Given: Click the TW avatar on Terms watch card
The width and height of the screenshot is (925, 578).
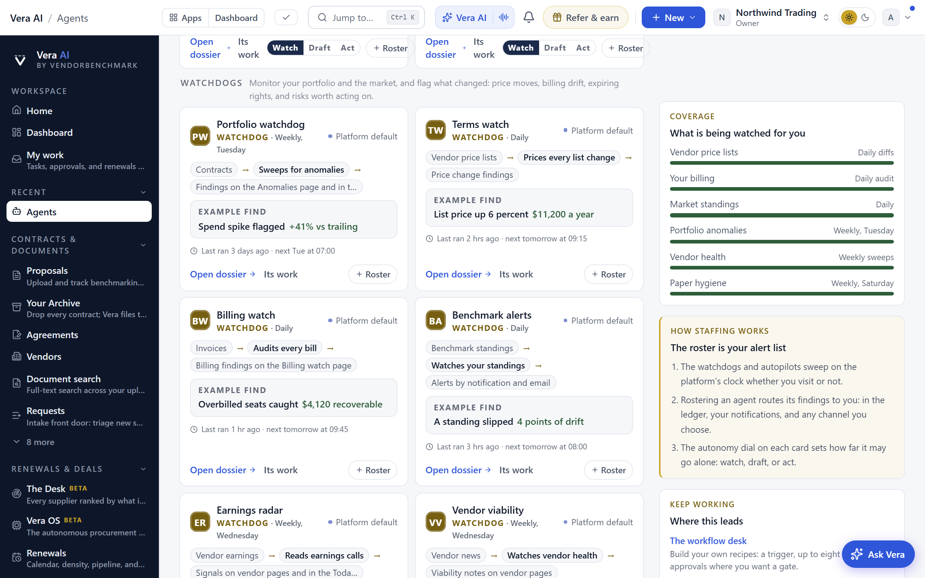Looking at the screenshot, I should 435,130.
